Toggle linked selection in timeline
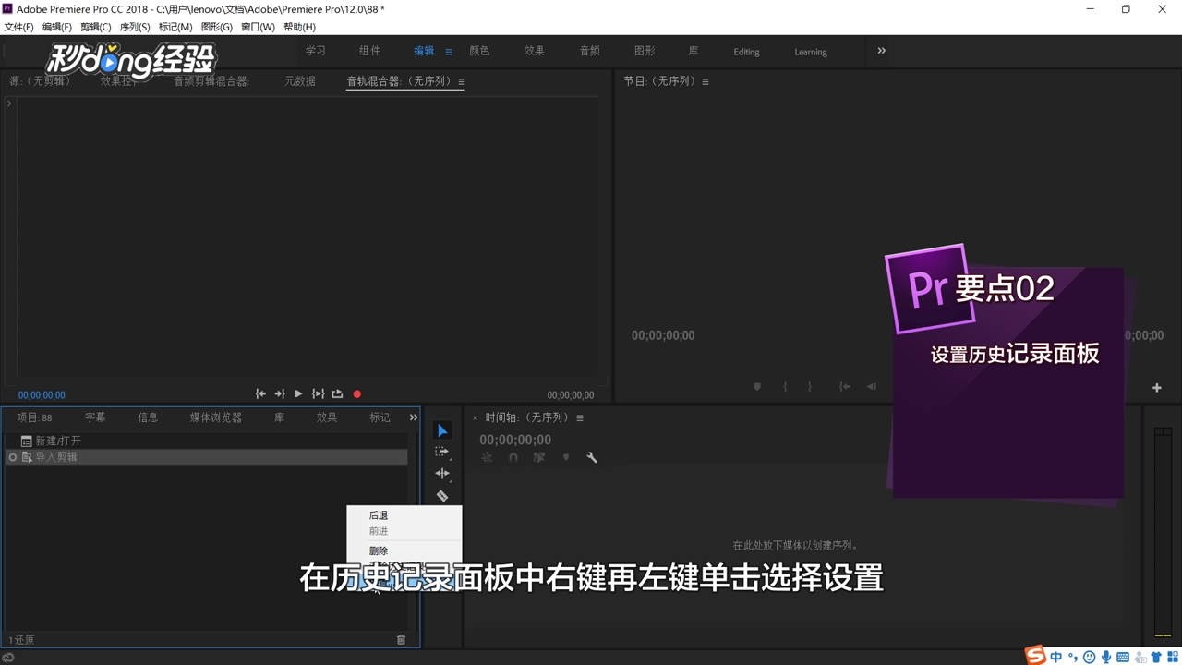This screenshot has width=1182, height=665. click(x=539, y=457)
